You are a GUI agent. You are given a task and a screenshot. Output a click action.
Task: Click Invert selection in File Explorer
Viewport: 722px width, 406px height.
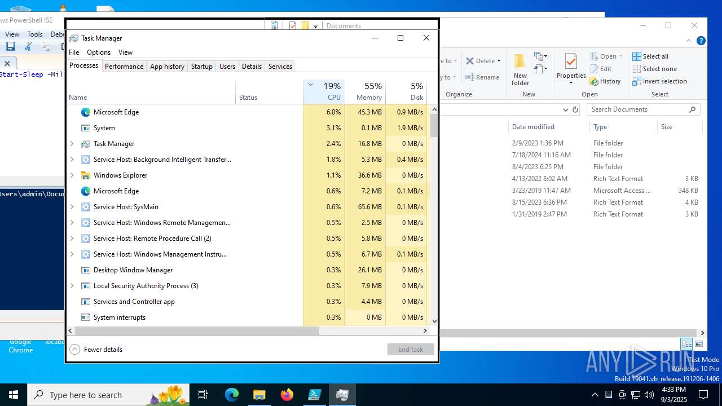tap(659, 81)
